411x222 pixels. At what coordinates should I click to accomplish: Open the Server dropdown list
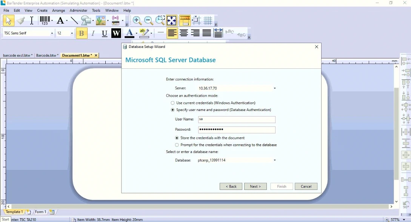pos(275,88)
